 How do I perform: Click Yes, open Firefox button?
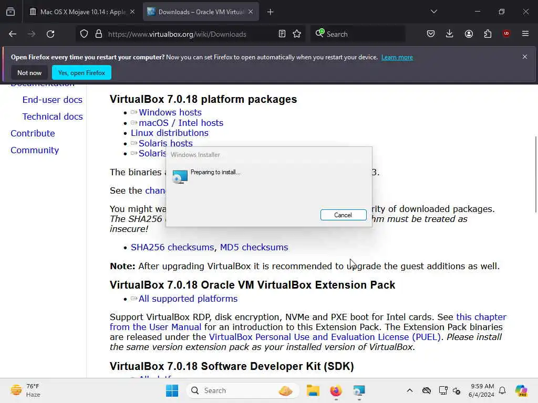coord(81,72)
